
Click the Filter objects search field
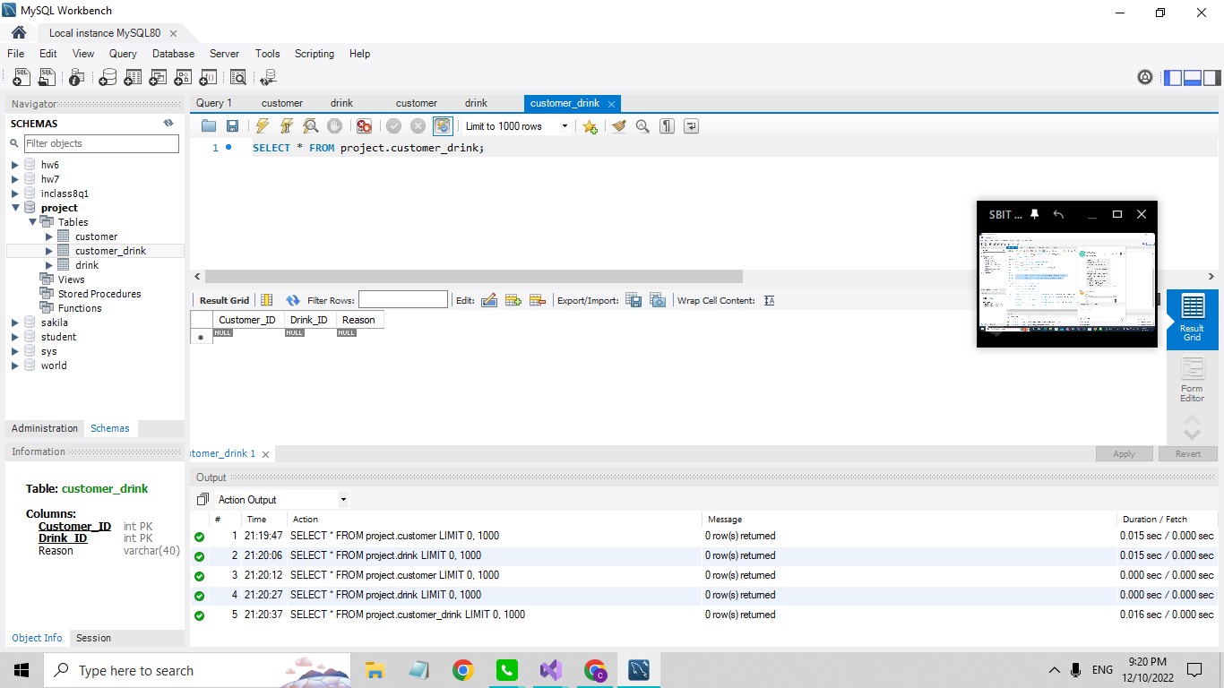click(x=100, y=143)
